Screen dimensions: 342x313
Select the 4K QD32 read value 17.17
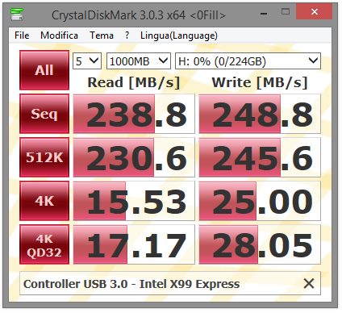[x=134, y=244]
